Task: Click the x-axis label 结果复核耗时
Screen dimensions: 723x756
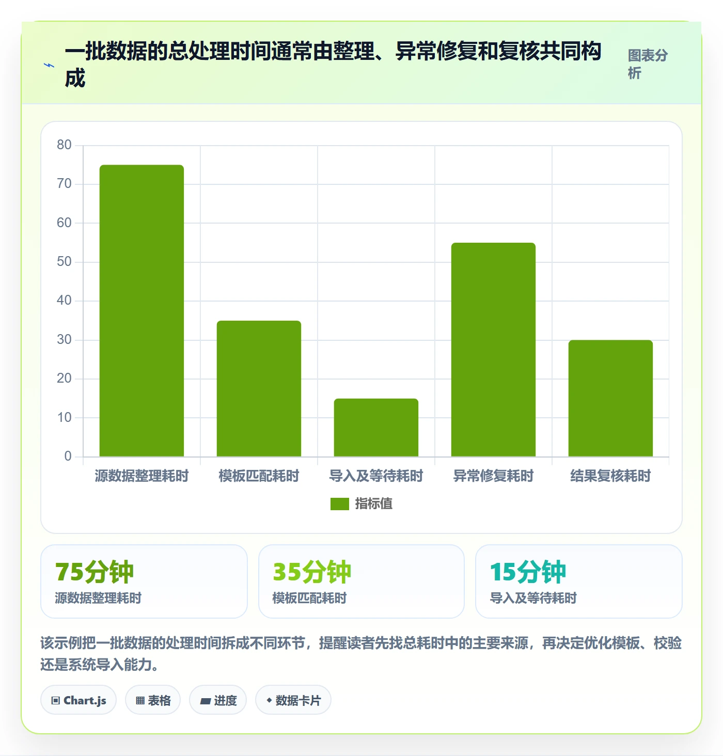Action: tap(610, 476)
